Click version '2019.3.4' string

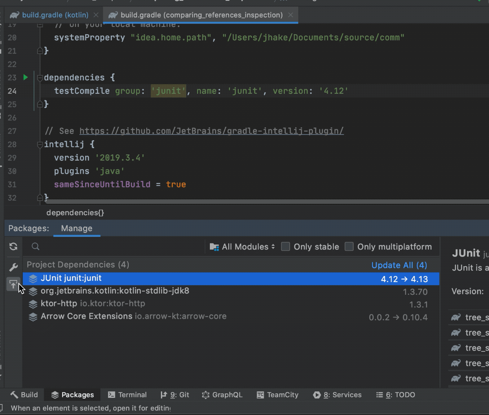[120, 158]
